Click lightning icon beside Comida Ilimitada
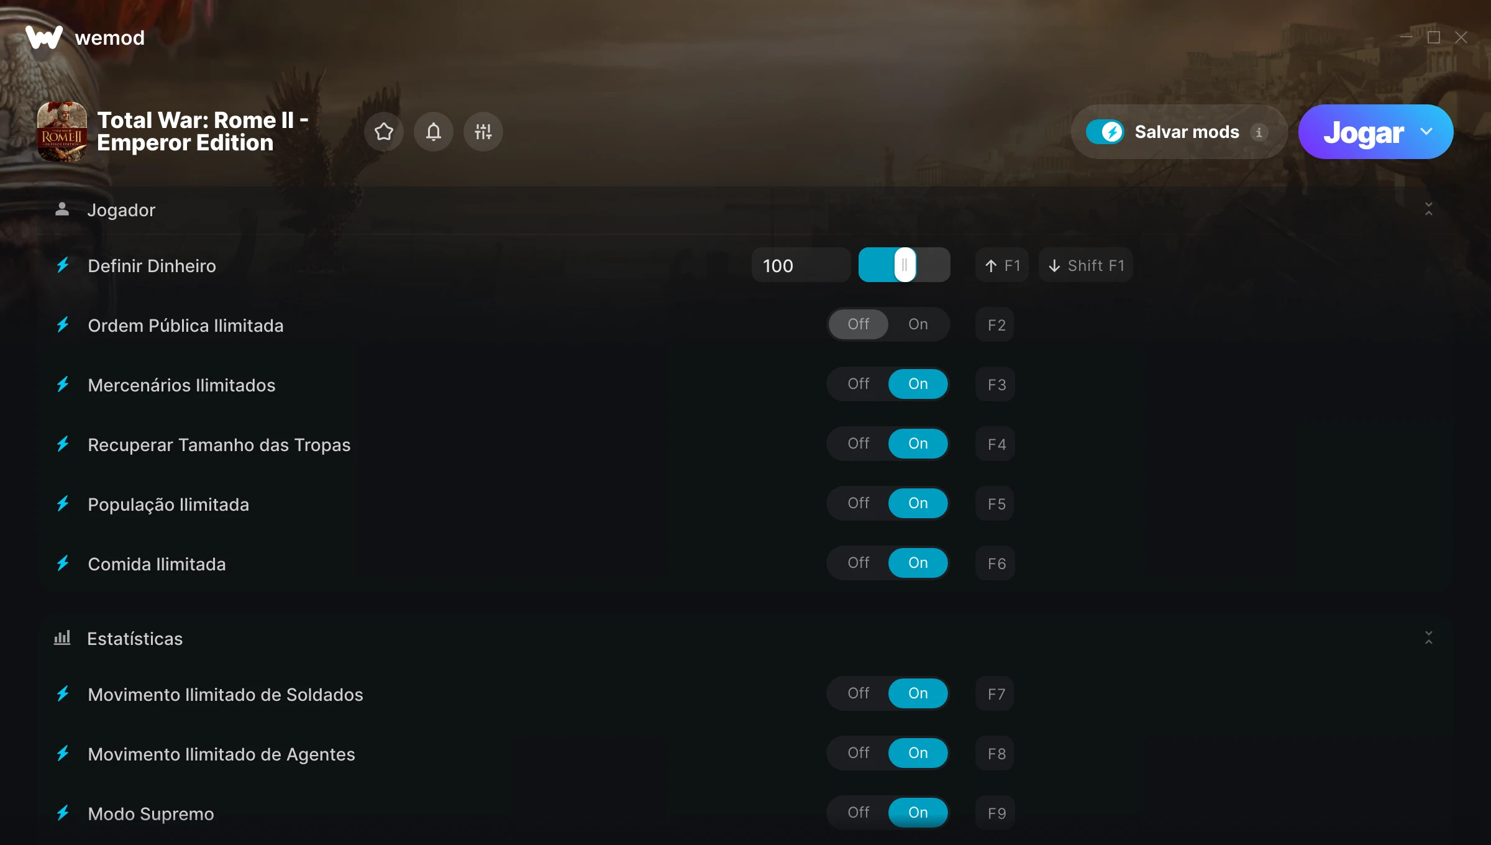Image resolution: width=1491 pixels, height=845 pixels. (63, 564)
